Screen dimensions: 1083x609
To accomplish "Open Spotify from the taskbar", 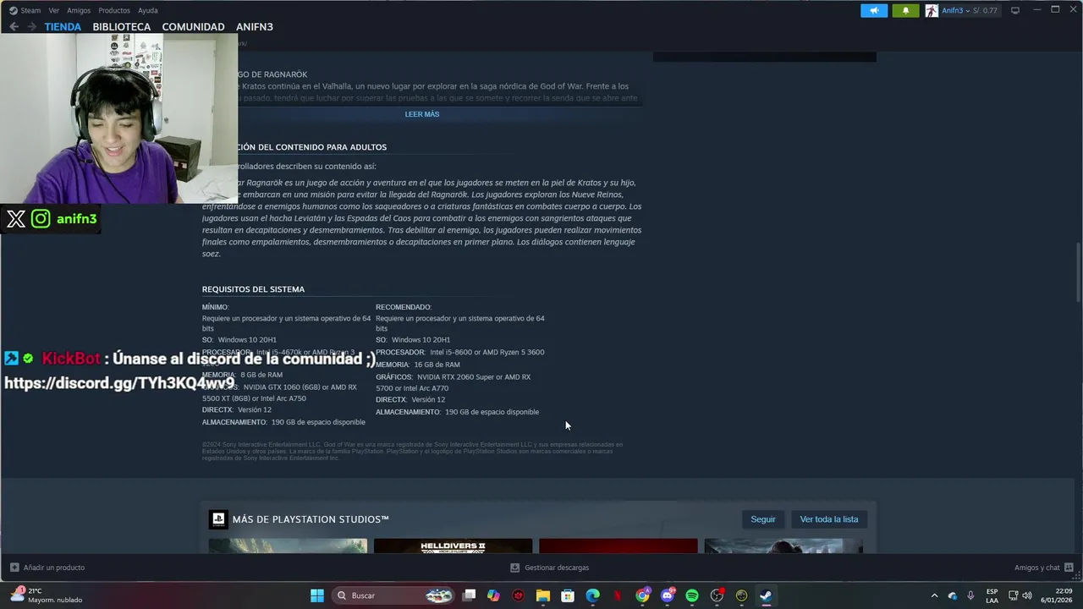I will (692, 595).
